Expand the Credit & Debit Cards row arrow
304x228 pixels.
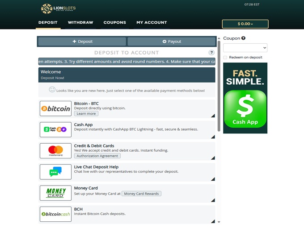(x=213, y=158)
